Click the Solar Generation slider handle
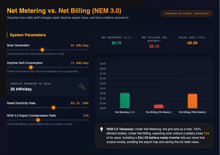 (x=42, y=50)
